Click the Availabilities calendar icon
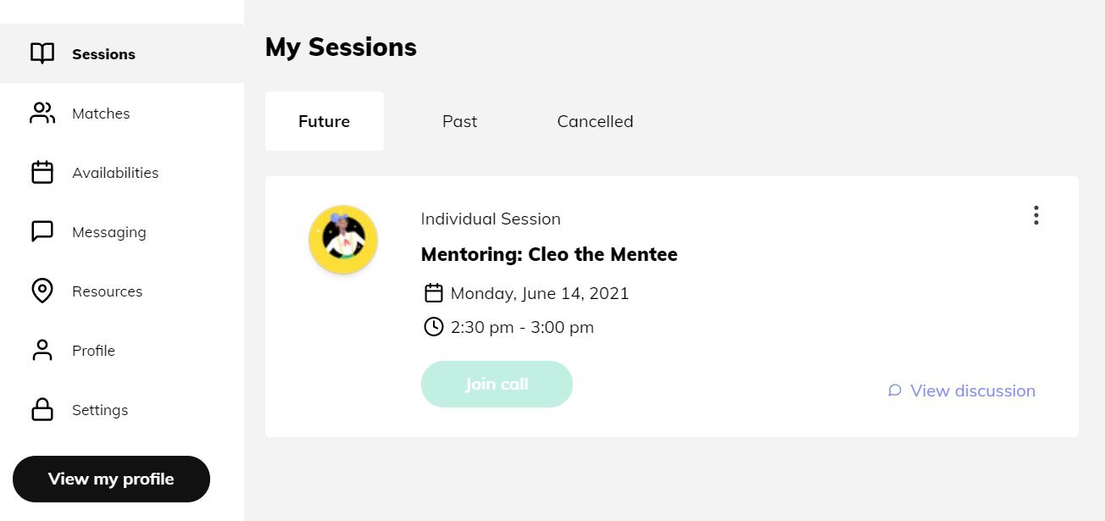Viewport: 1105px width, 521px height. tap(42, 172)
